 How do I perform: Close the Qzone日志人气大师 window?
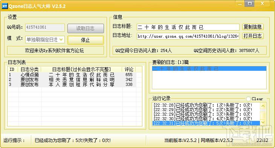click(262, 3)
